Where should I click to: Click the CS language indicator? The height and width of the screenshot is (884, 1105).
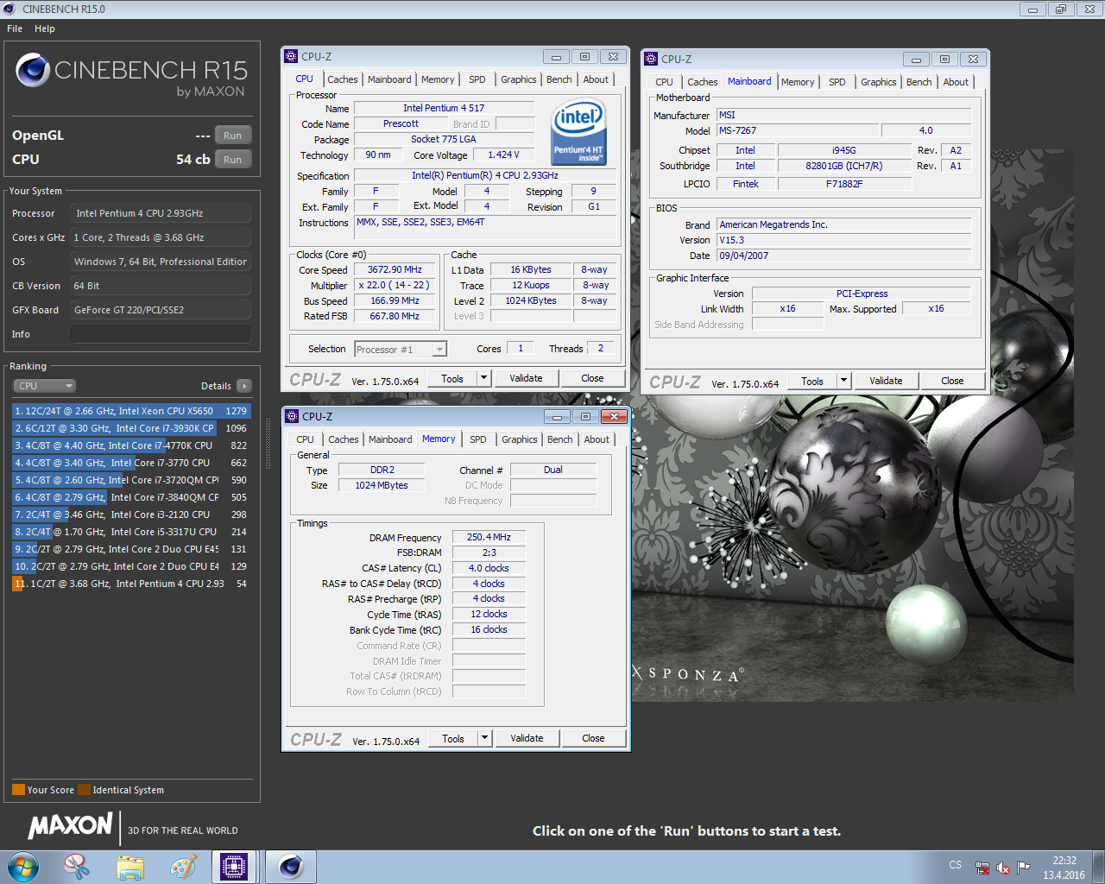tap(955, 865)
